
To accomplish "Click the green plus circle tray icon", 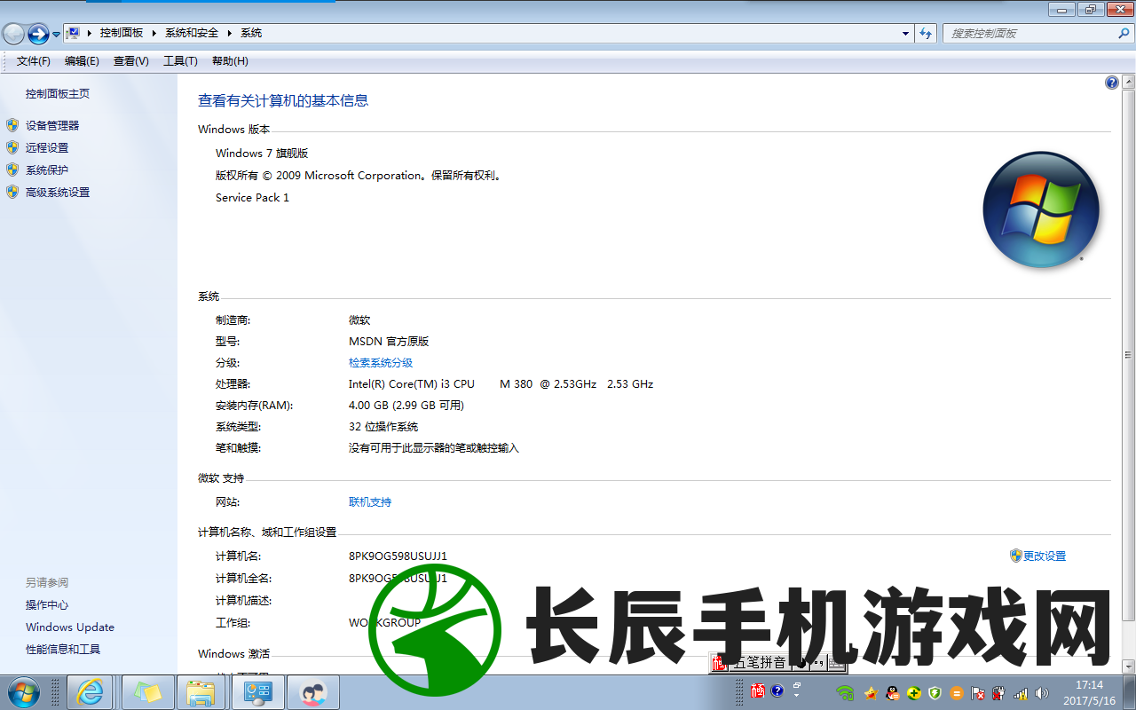I will 914,693.
